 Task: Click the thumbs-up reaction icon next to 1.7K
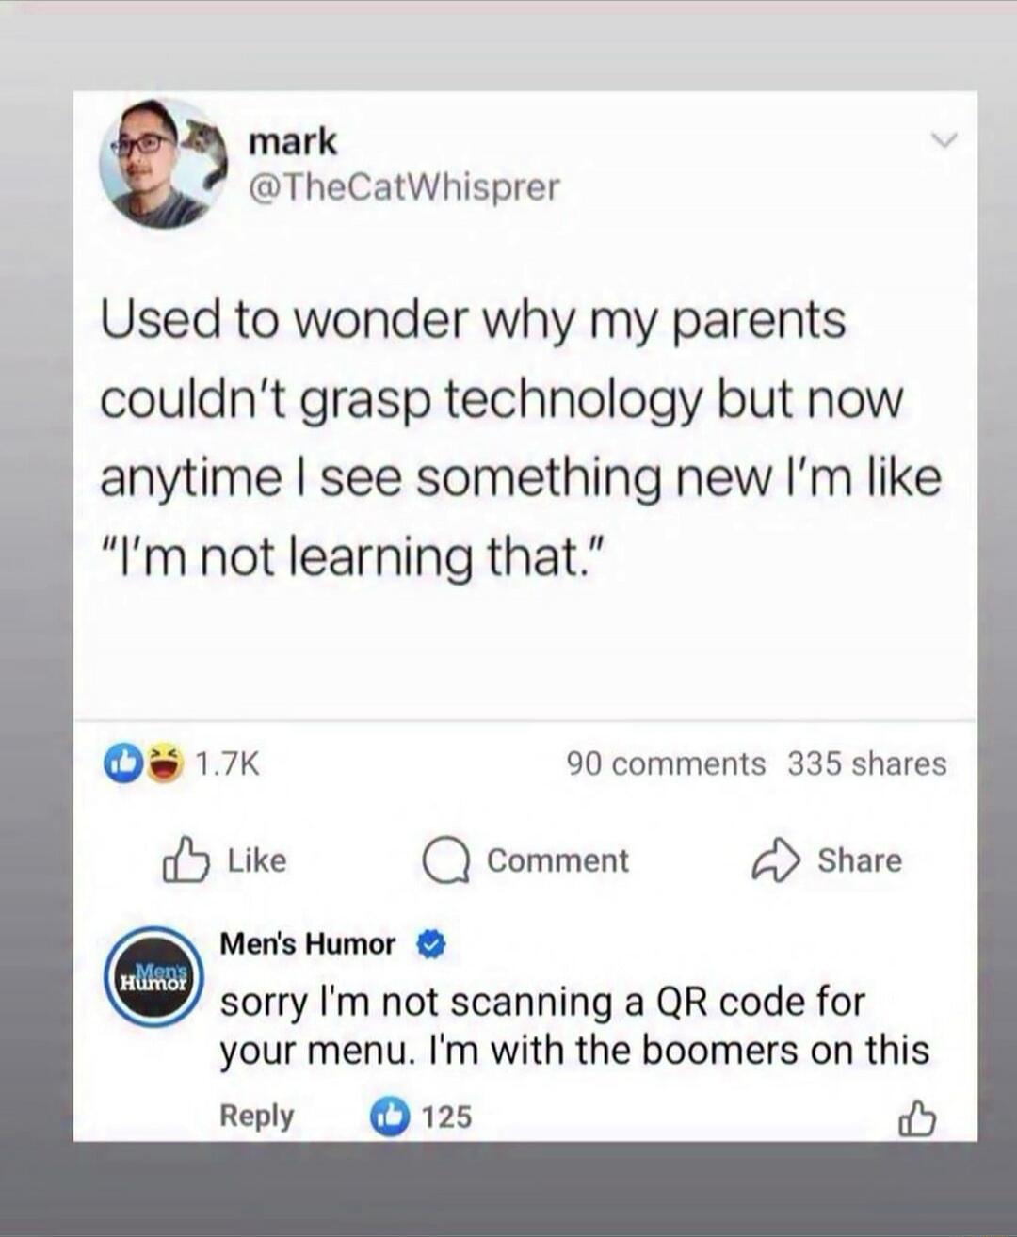click(123, 761)
